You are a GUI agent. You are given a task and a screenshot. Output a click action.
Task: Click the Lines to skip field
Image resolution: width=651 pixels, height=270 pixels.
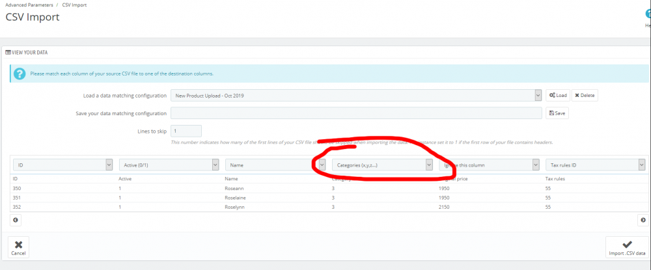[x=186, y=131]
